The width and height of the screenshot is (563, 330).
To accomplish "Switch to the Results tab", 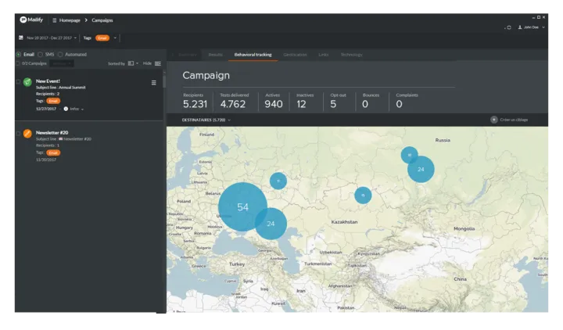I will (x=215, y=55).
